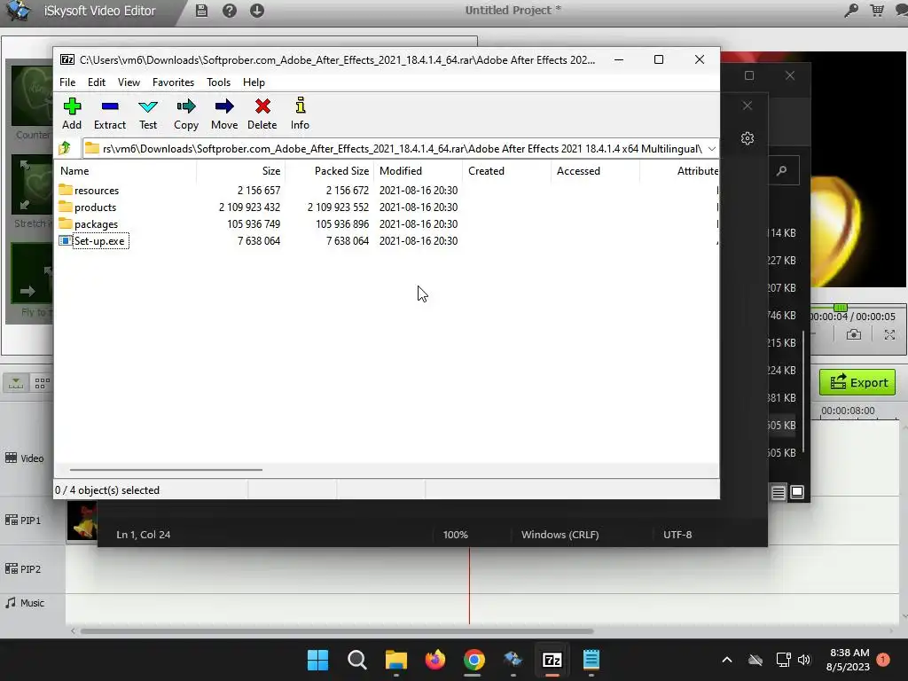Click the Add button in 7-Zip toolbar
Image resolution: width=908 pixels, height=681 pixels.
[x=72, y=113]
